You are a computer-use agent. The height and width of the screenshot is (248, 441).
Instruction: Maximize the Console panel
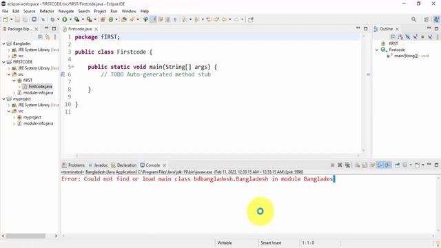(x=436, y=165)
